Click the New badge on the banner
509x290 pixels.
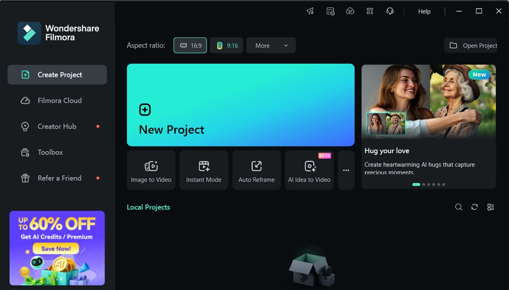point(479,74)
